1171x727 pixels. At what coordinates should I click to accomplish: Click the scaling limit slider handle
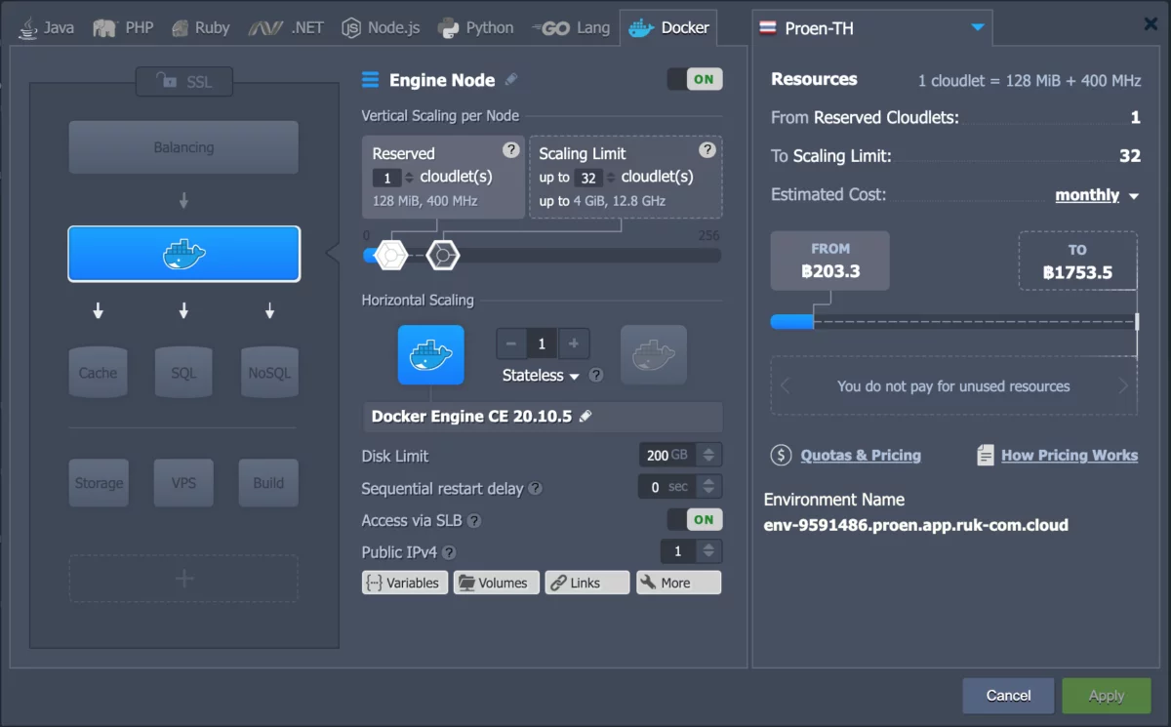[x=443, y=255]
